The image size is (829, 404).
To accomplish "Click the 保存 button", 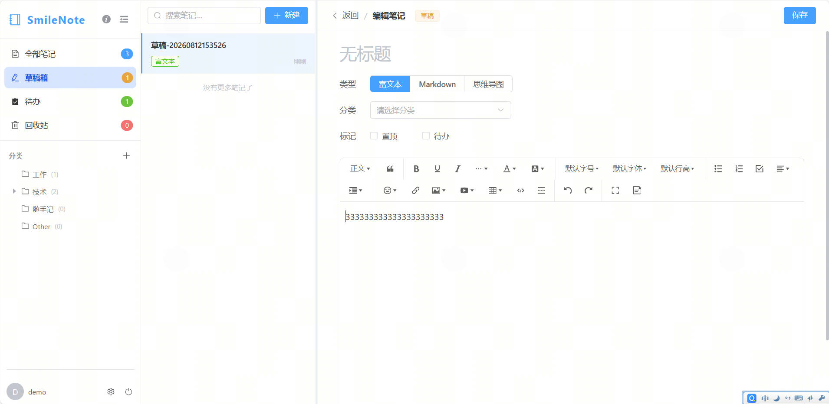I will [799, 15].
